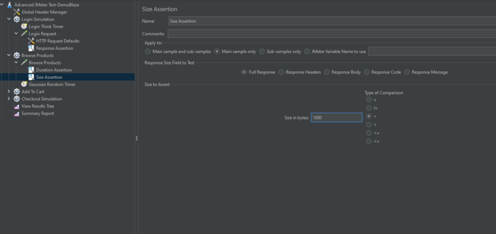Click the Size Assertion tree icon
The image size is (496, 234).
(x=31, y=77)
